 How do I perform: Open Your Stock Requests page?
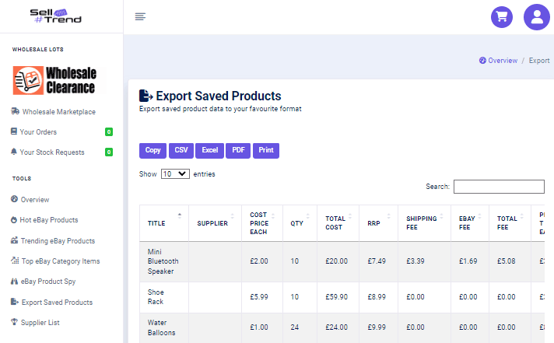51,152
